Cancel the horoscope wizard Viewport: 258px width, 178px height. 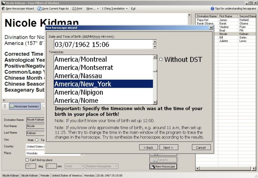coord(201,147)
